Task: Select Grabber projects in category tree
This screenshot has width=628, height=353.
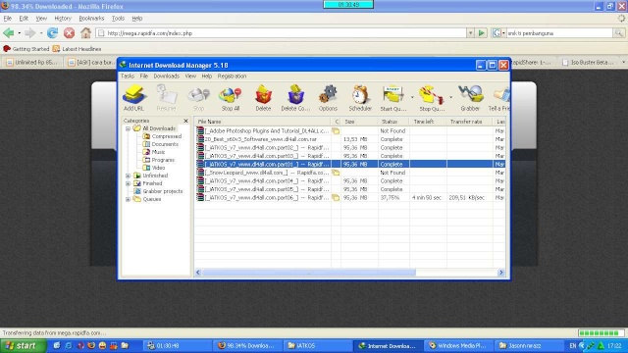Action: point(159,191)
